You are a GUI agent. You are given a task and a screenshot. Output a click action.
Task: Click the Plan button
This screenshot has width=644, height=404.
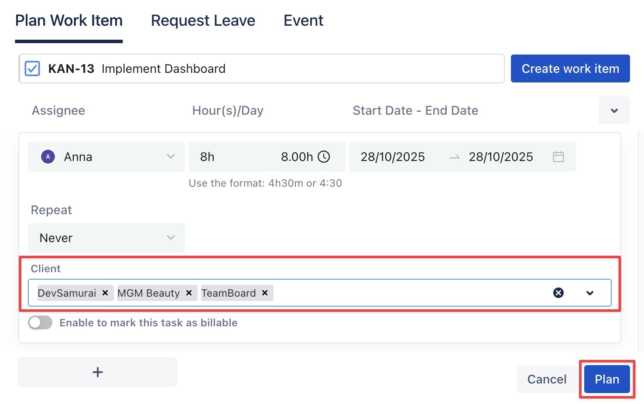(607, 379)
